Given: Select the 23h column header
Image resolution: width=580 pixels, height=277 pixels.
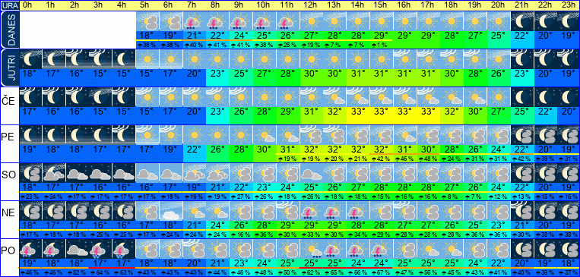Looking at the screenshot, I should (x=568, y=5).
